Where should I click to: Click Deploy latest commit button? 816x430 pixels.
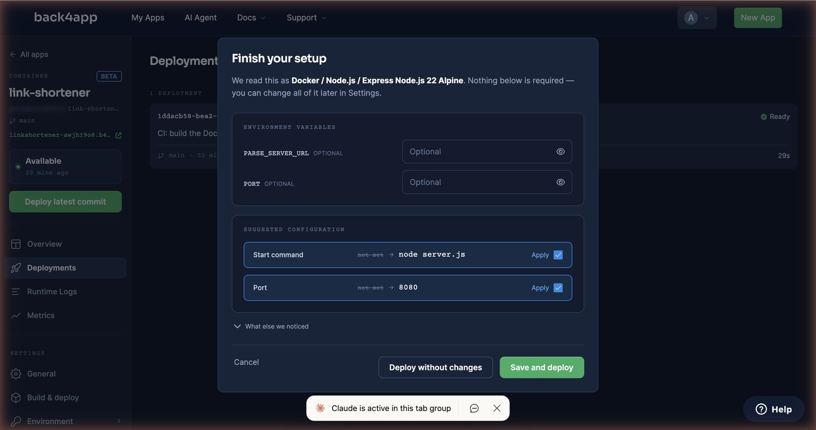click(x=65, y=201)
